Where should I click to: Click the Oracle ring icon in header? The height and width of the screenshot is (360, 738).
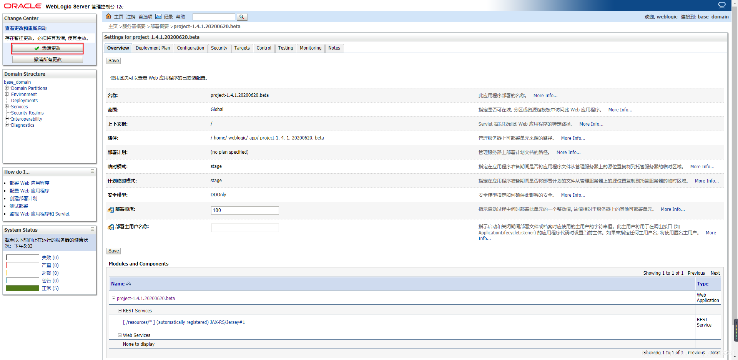click(722, 5)
